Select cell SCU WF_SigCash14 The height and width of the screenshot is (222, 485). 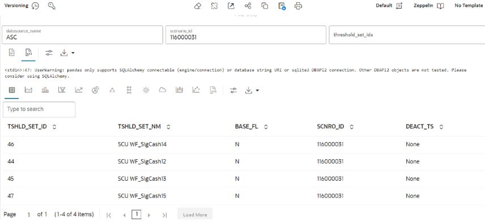pyautogui.click(x=142, y=144)
